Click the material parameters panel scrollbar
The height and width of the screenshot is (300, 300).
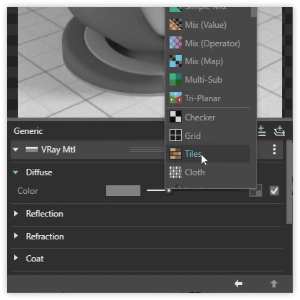(x=289, y=182)
